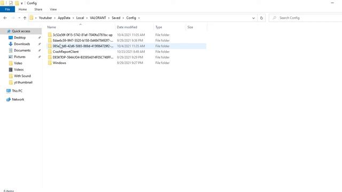This screenshot has width=342, height=192.
Task: Select AppData in the address breadcrumb
Action: 64,18
